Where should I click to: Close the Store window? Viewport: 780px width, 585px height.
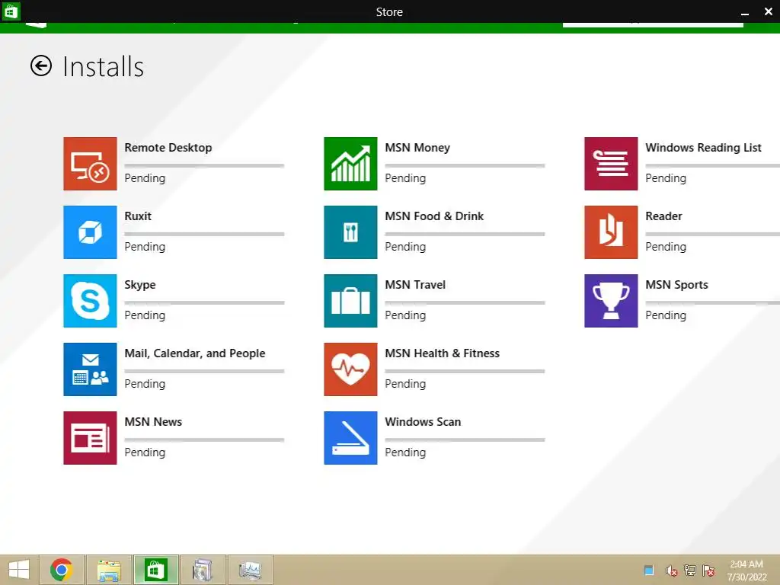coord(768,11)
